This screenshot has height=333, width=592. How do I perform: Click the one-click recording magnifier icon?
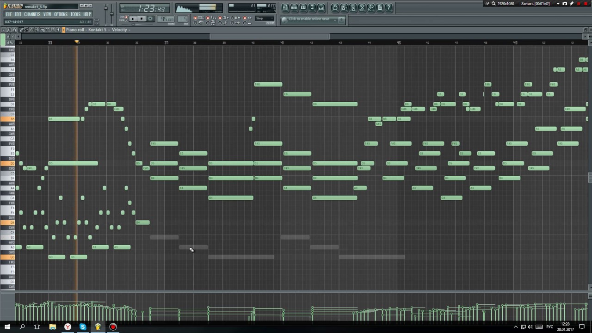371,7
